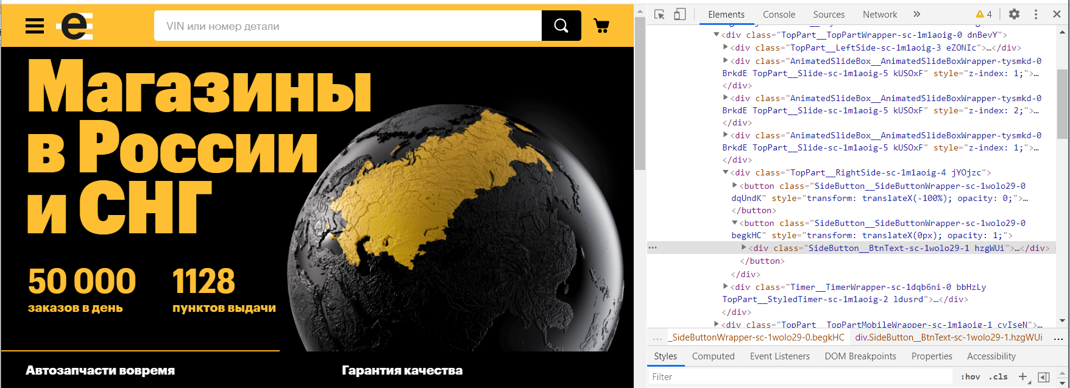1070x388 pixels.
Task: Open the node actions ellipsis beside the selected DOM row
Action: (x=653, y=248)
